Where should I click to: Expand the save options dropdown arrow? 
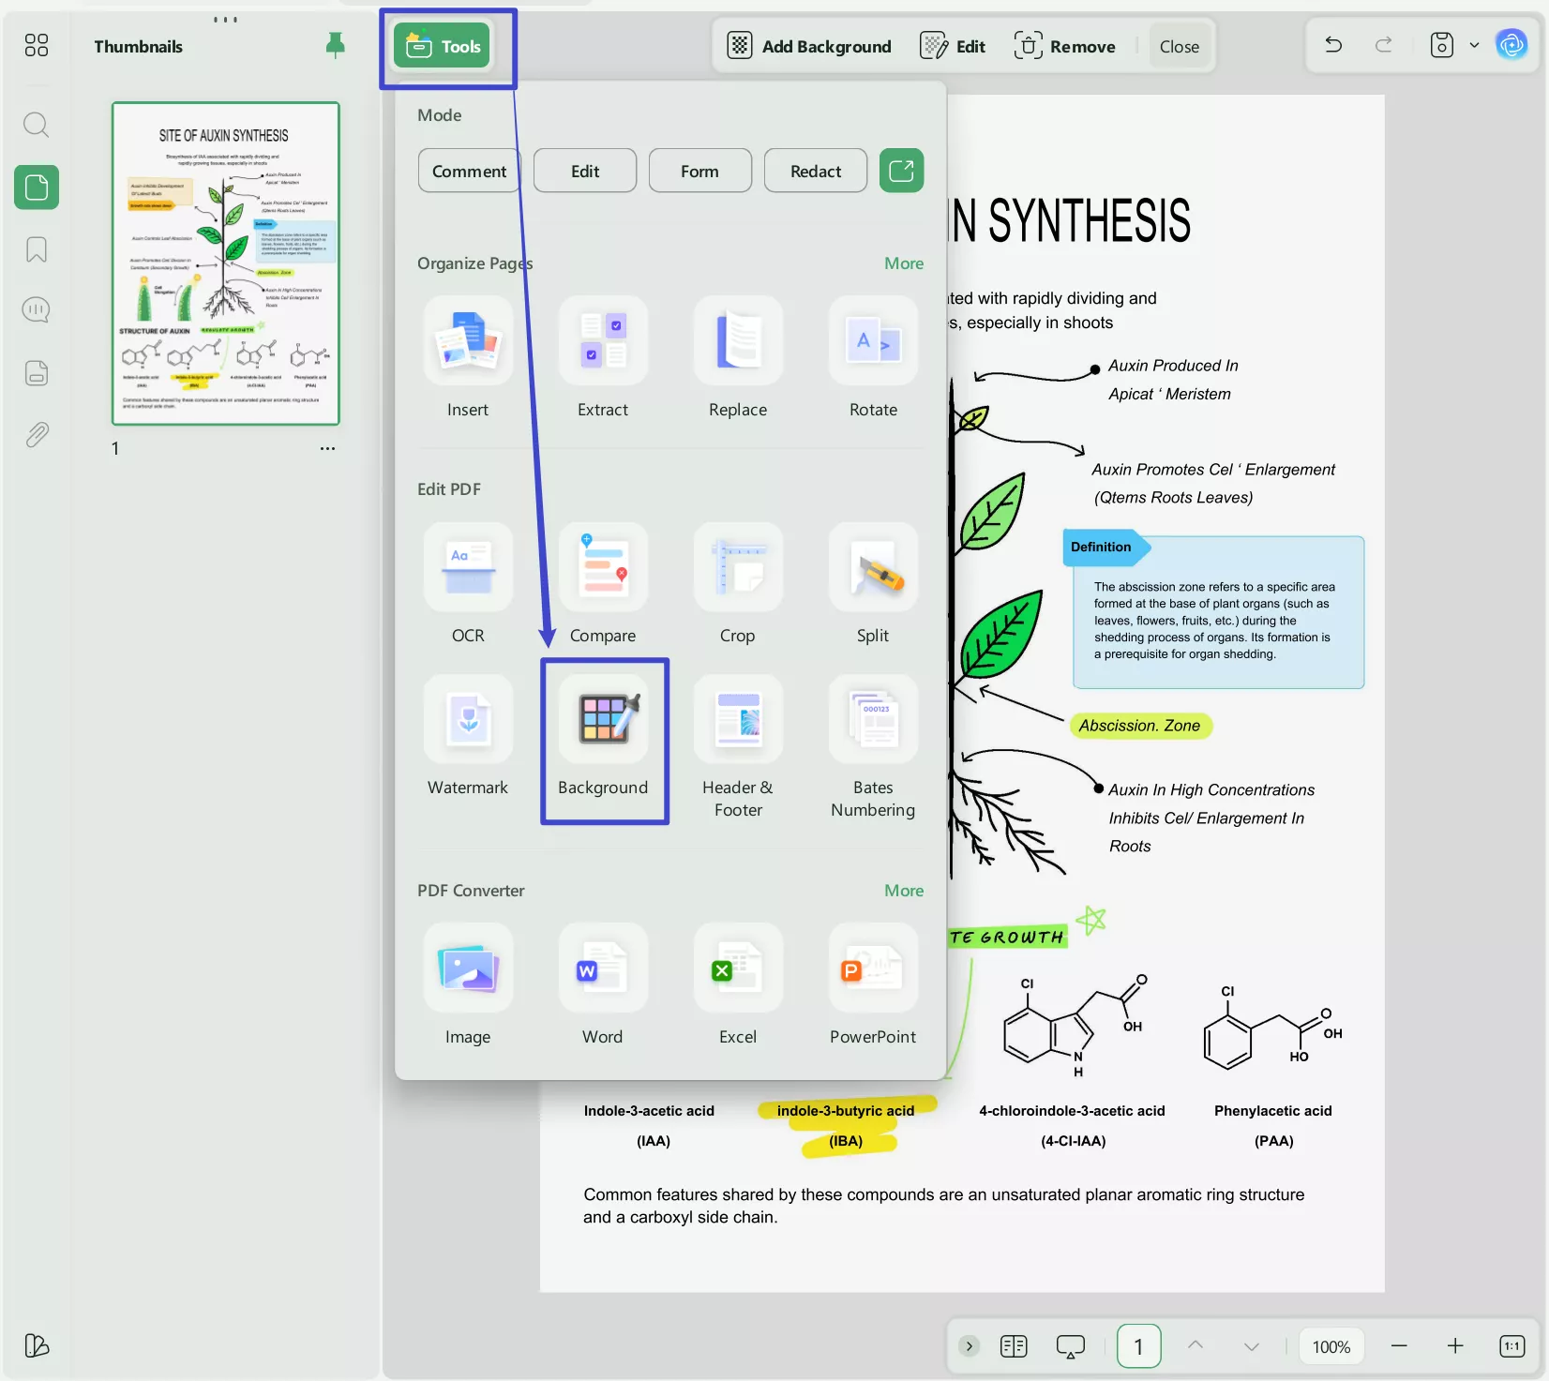pyautogui.click(x=1474, y=45)
